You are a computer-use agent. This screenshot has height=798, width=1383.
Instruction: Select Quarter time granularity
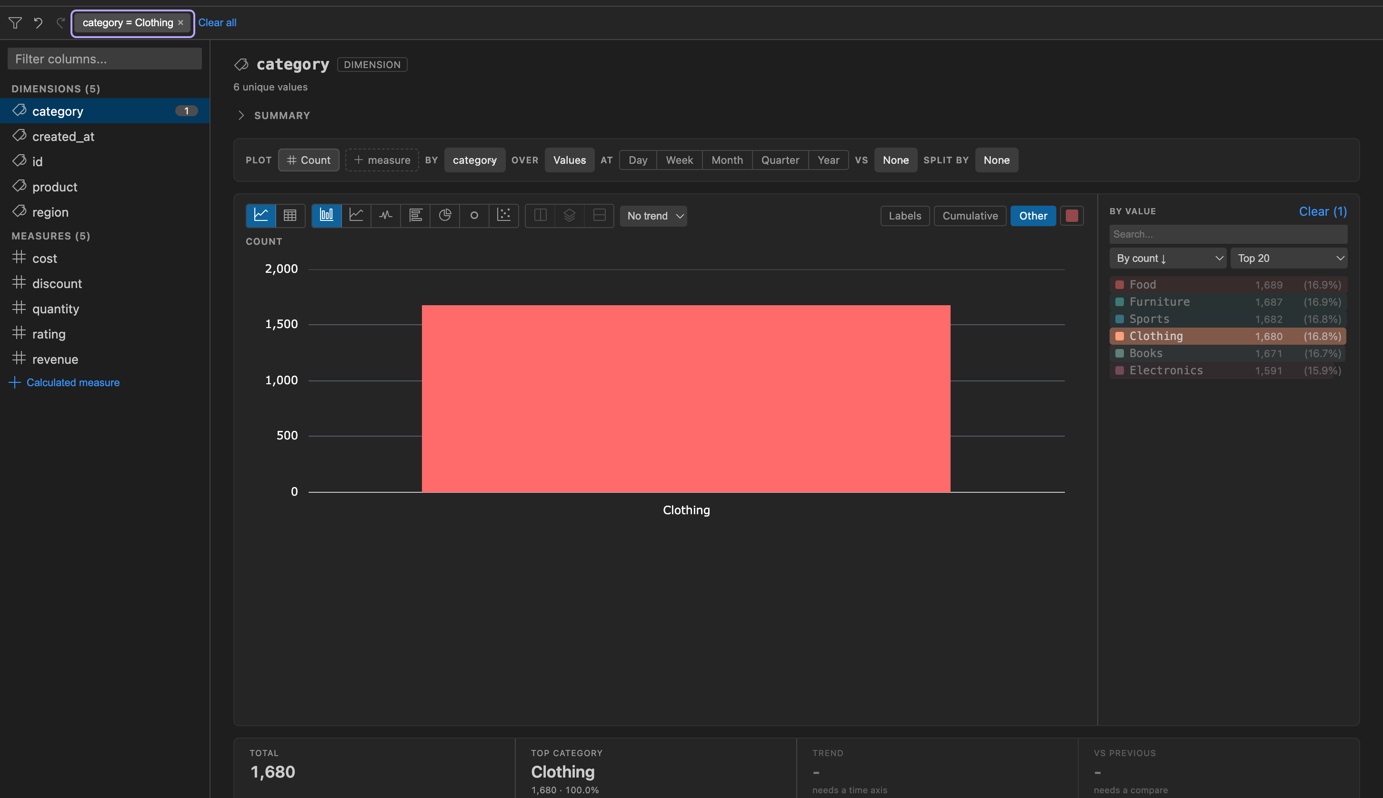pyautogui.click(x=781, y=160)
